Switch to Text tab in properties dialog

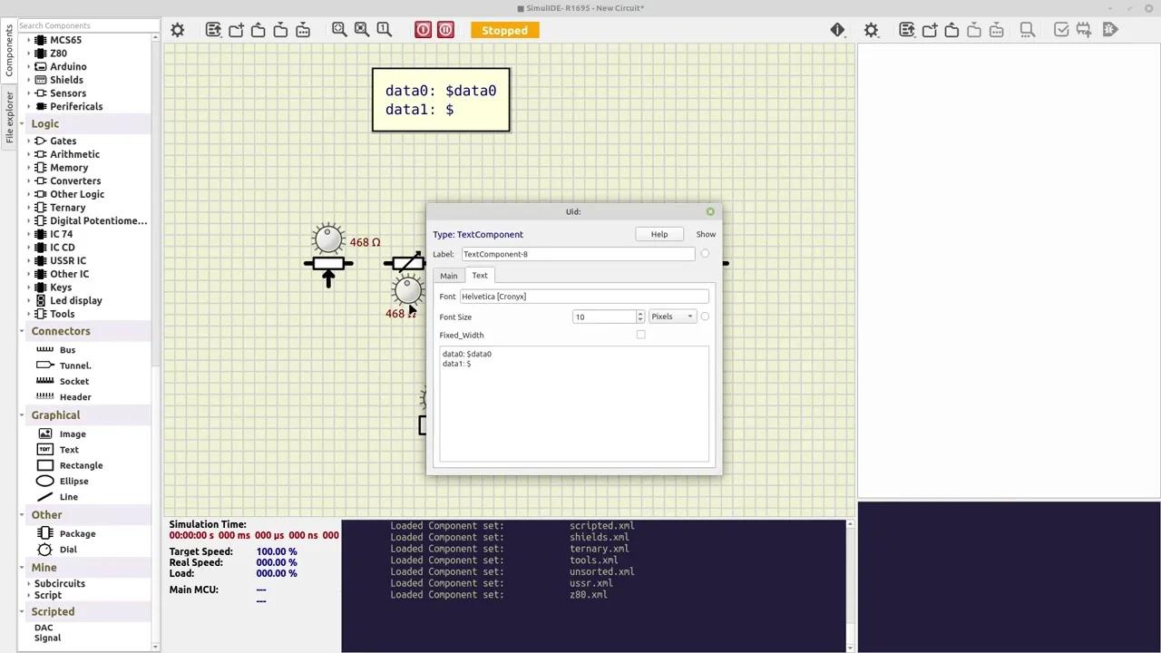[x=480, y=276]
